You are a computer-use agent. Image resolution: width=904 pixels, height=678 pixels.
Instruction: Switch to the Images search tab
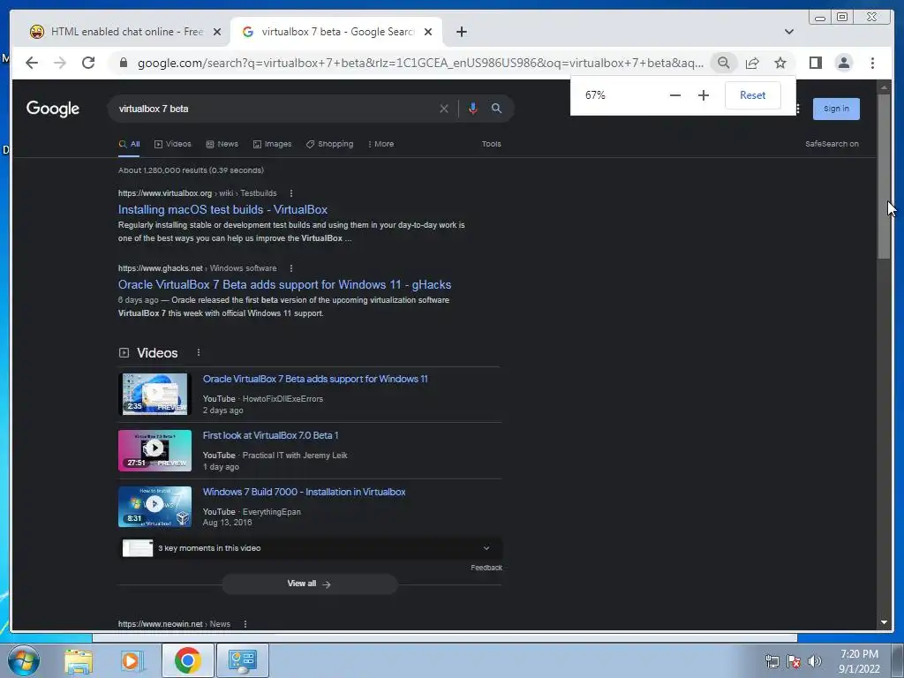(x=272, y=144)
